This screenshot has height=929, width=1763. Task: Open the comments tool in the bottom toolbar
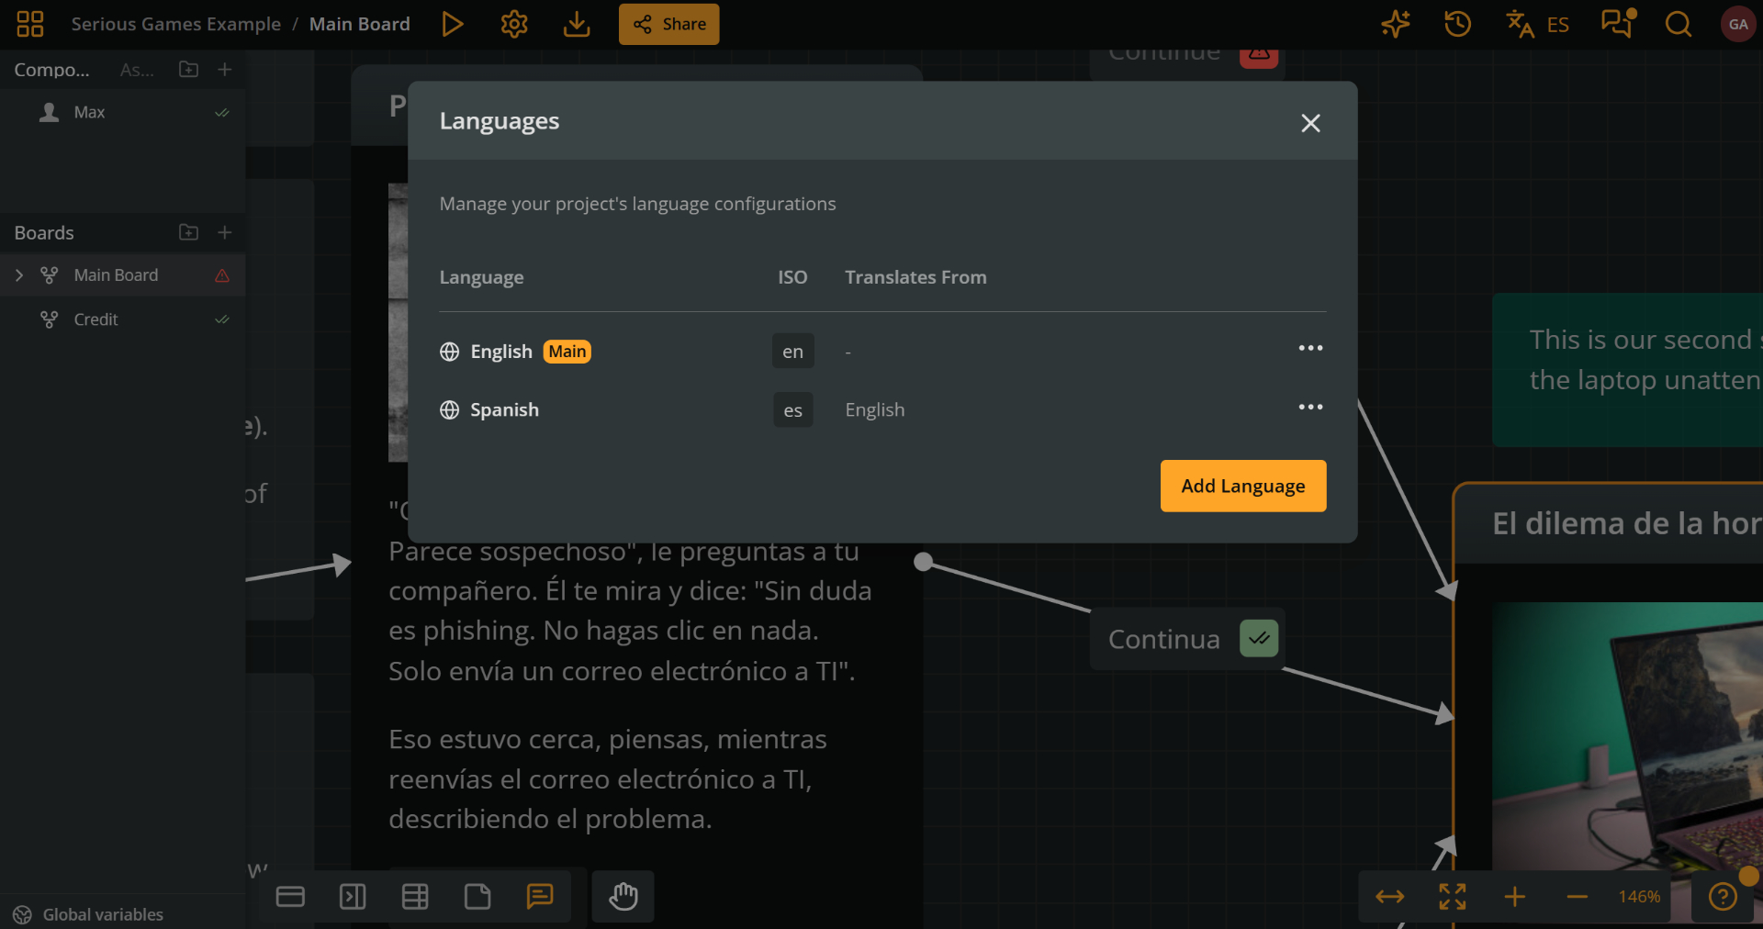point(541,897)
